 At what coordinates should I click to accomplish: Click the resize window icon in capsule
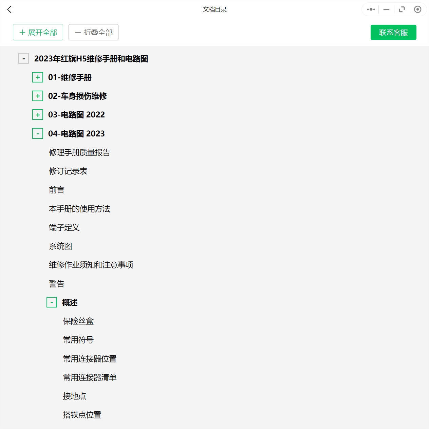click(x=402, y=10)
